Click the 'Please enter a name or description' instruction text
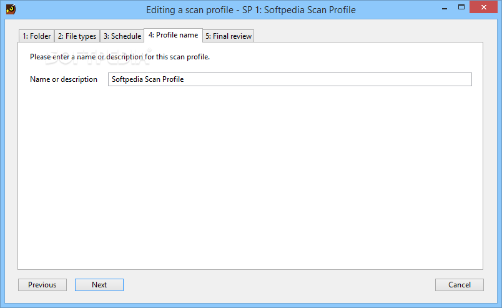Screen dimensions: 502x308 pyautogui.click(x=120, y=57)
